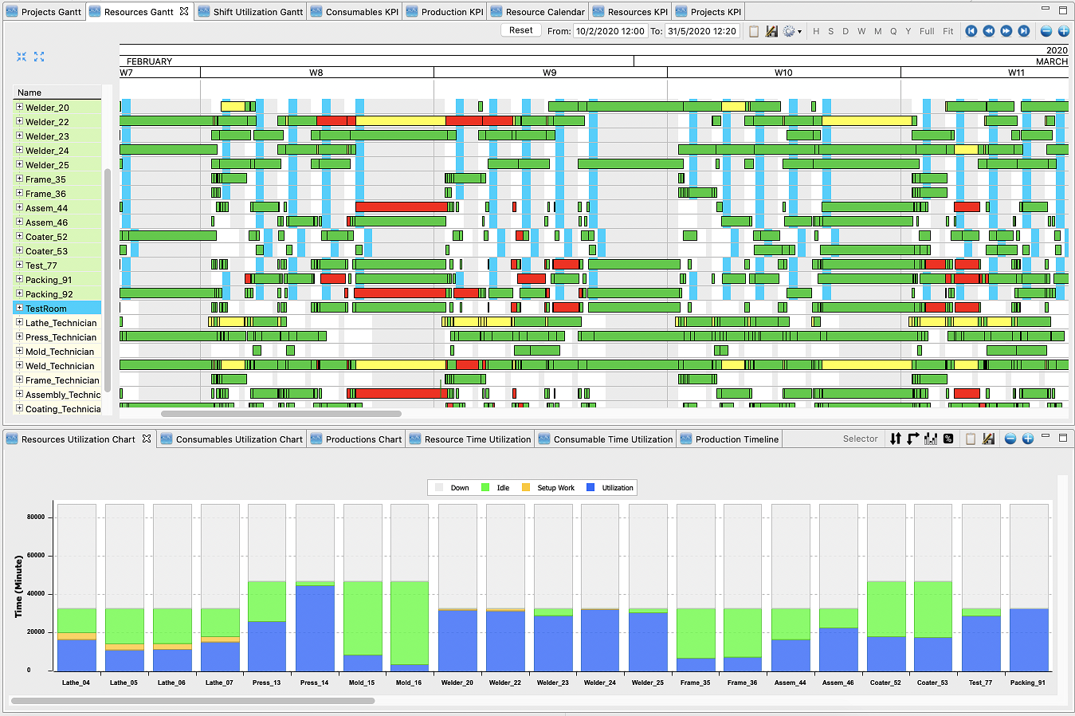Jump to last in Gantt timeline
Image resolution: width=1075 pixels, height=716 pixels.
tap(1024, 31)
